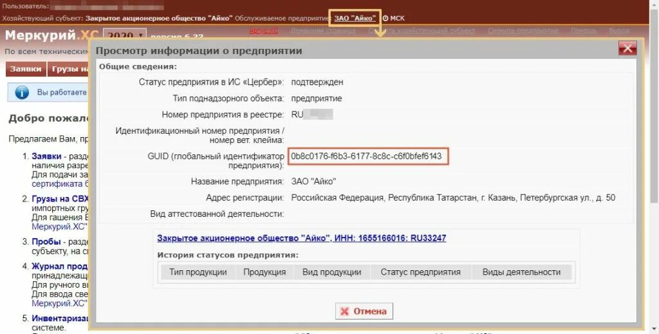This screenshot has height=334, width=659.
Task: Click the Журнал прод list link
Action: 60,266
